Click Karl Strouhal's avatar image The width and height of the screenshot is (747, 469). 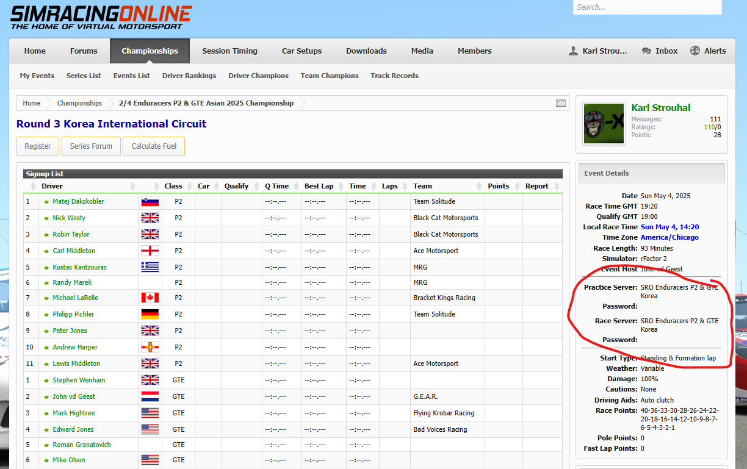604,123
